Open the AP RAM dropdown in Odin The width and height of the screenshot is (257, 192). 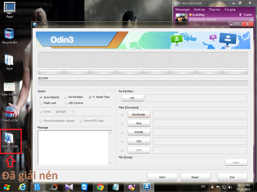click(x=73, y=111)
